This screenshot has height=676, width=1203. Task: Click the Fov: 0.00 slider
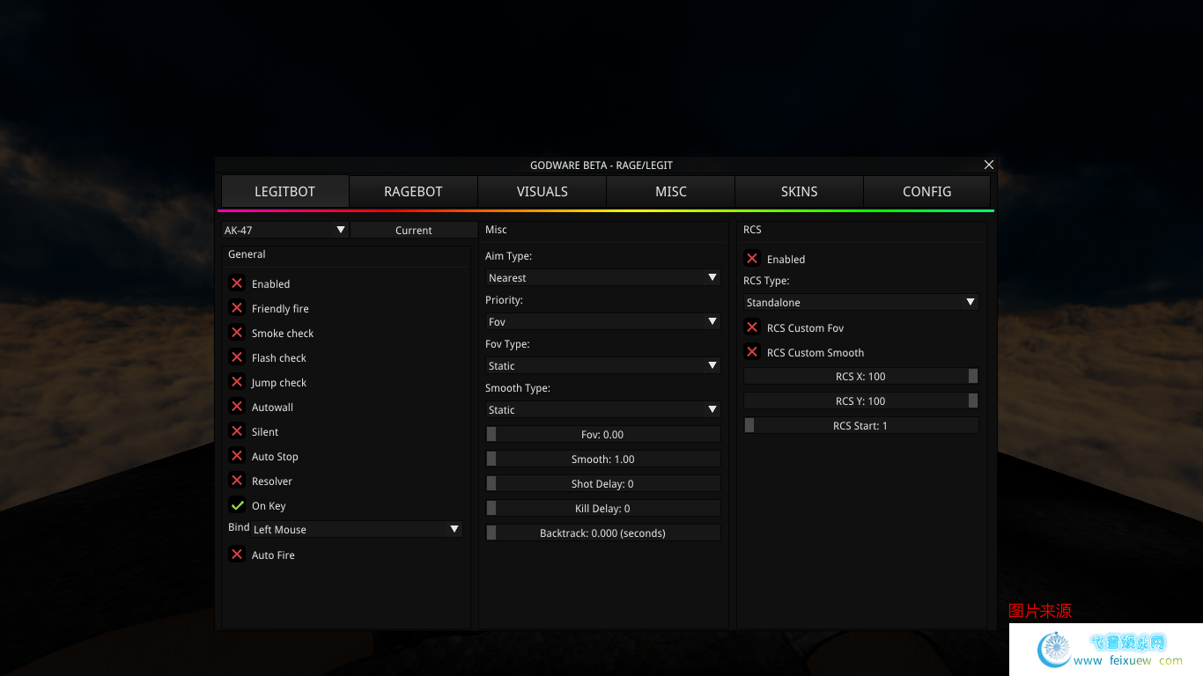click(x=603, y=434)
